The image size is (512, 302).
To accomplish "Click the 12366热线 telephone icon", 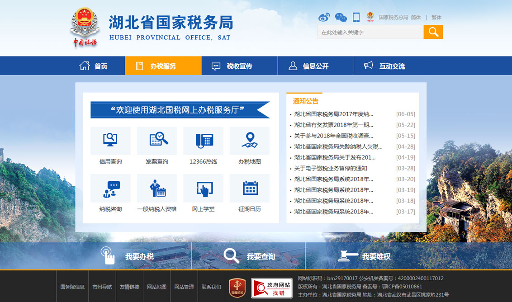I will [x=203, y=140].
